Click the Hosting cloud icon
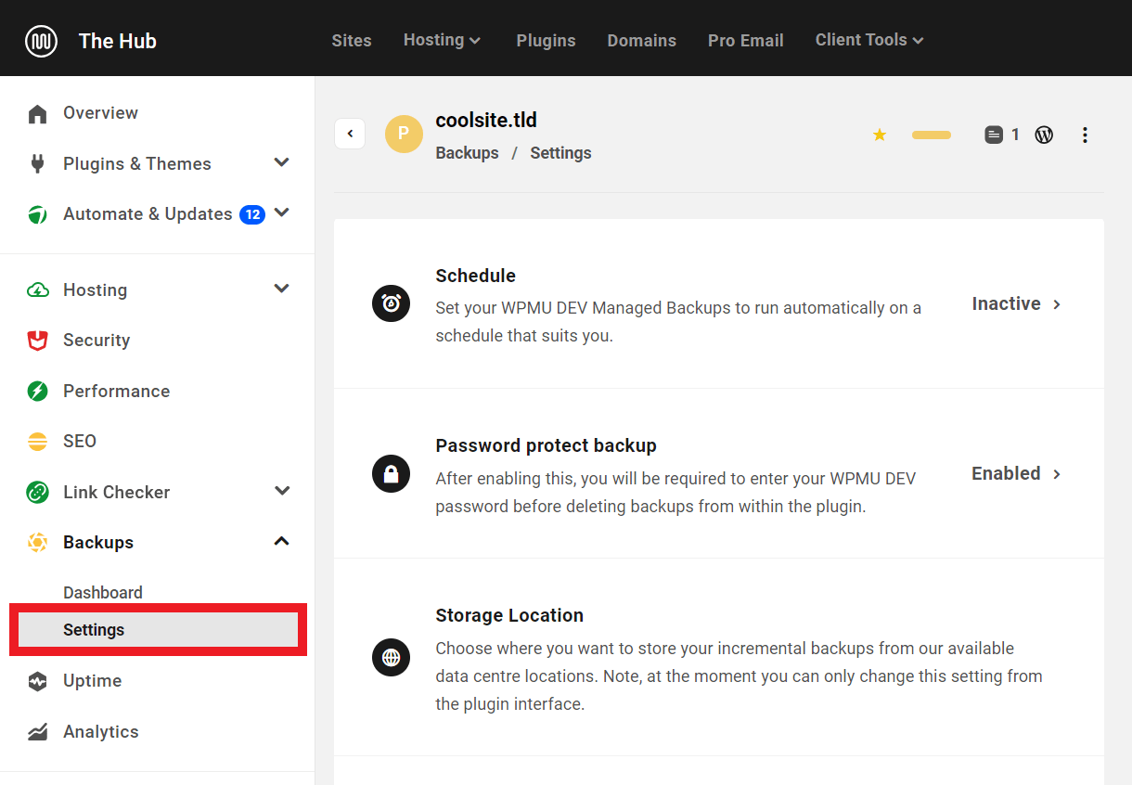This screenshot has width=1132, height=785. 37,290
